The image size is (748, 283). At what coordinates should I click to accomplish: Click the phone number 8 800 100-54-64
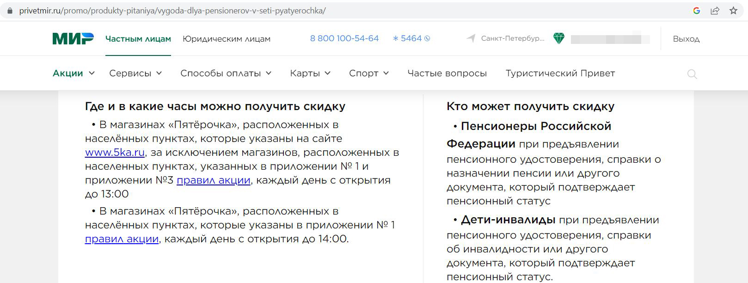(344, 38)
